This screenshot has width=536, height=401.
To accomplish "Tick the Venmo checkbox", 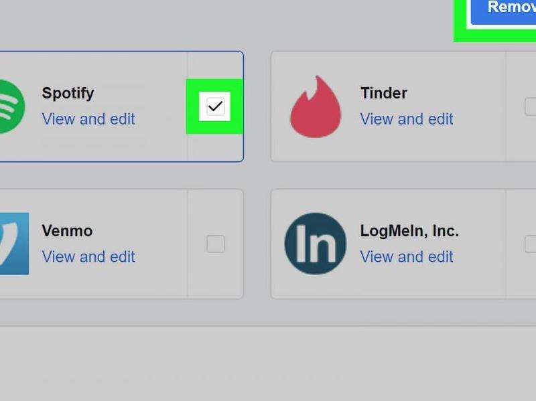I will [215, 244].
